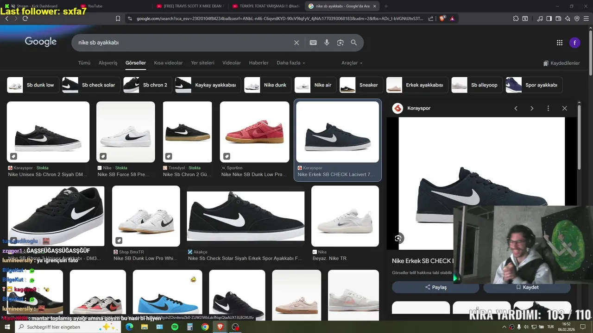593x333 pixels.
Task: Open Brave browser from the taskbar
Action: pyautogui.click(x=220, y=327)
